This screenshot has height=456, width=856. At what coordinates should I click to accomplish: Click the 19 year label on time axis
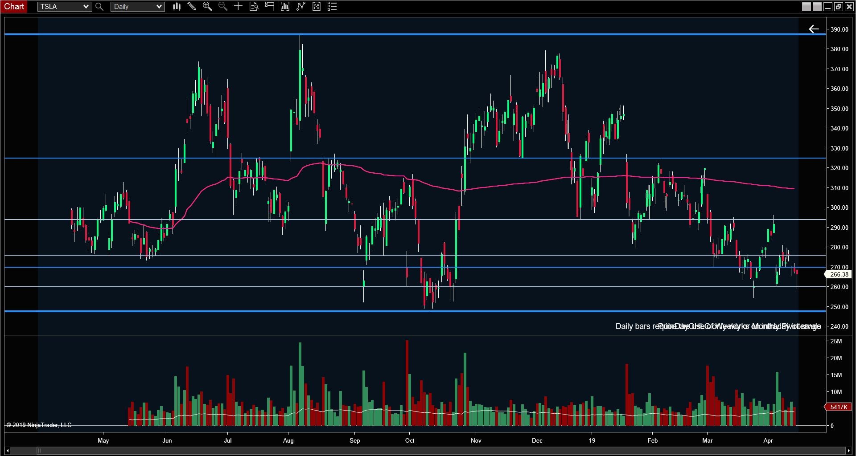coord(592,441)
